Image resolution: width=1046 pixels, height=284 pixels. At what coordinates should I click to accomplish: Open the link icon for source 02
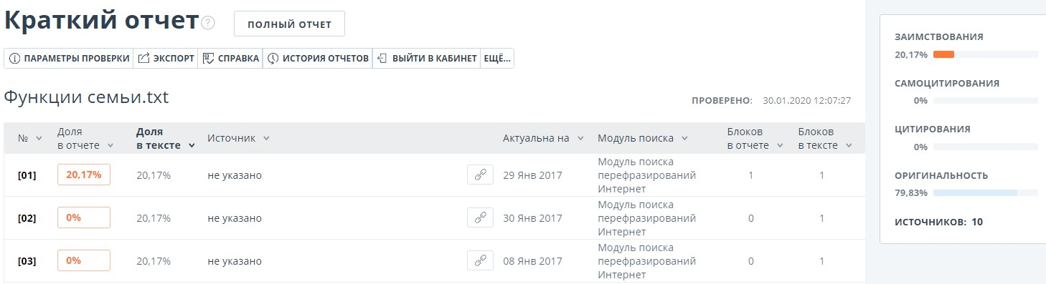[480, 217]
